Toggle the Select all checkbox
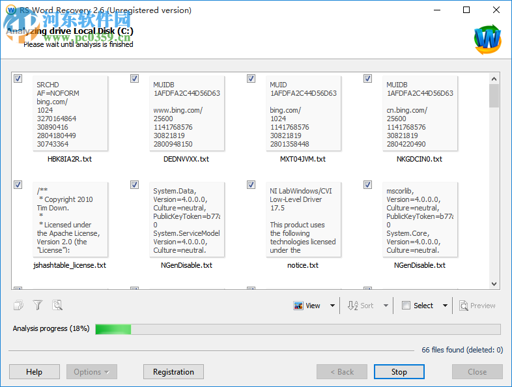 406,306
